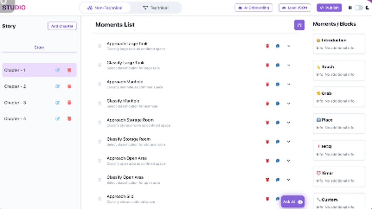Click edit icon for Chapter - 1

pos(58,70)
